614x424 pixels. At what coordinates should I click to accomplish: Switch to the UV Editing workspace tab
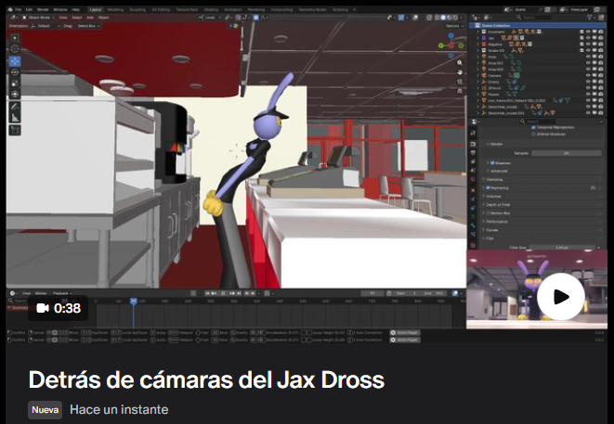161,9
